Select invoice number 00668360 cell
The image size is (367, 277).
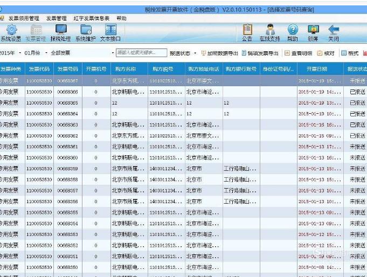tap(68, 157)
